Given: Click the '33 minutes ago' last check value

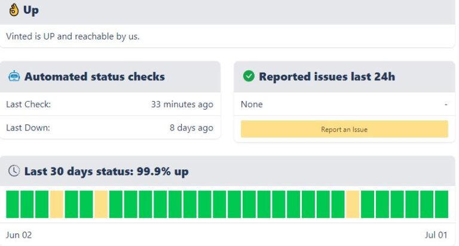Looking at the screenshot, I should pyautogui.click(x=182, y=104).
